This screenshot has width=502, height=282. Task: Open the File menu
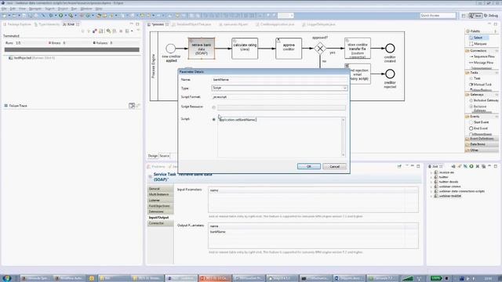click(x=4, y=9)
